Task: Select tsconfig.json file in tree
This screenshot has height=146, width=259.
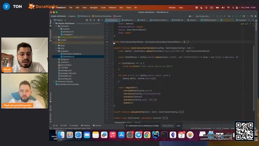Action: [x=65, y=79]
